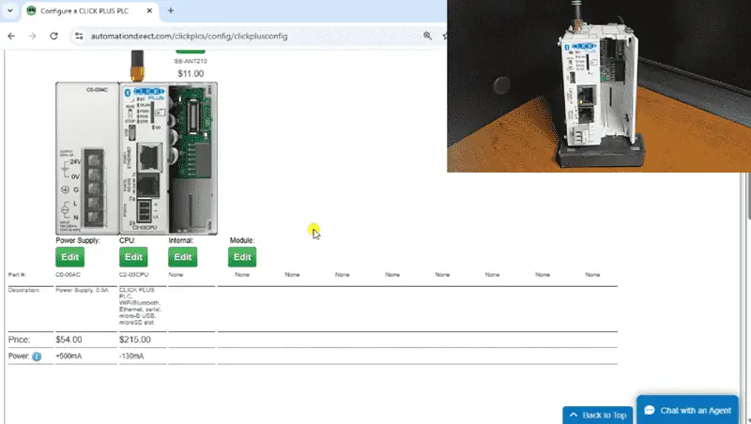
Task: Jump to page top with Back to Top
Action: click(598, 415)
